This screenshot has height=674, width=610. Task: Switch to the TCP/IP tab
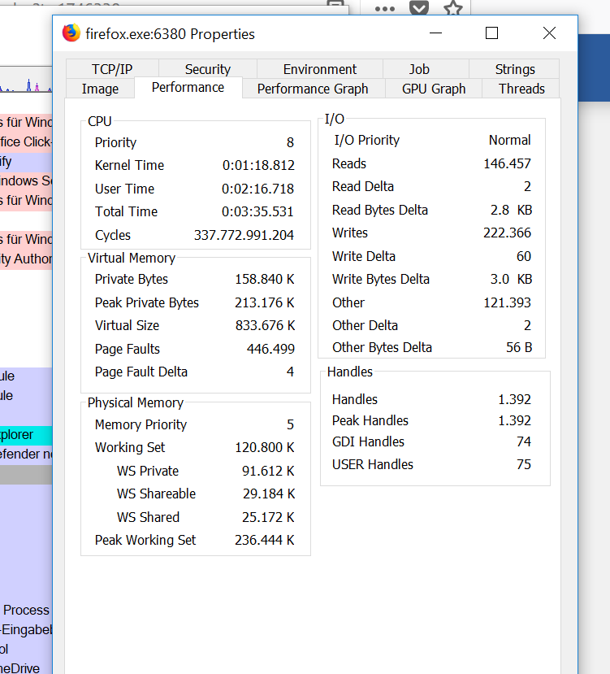[x=112, y=69]
